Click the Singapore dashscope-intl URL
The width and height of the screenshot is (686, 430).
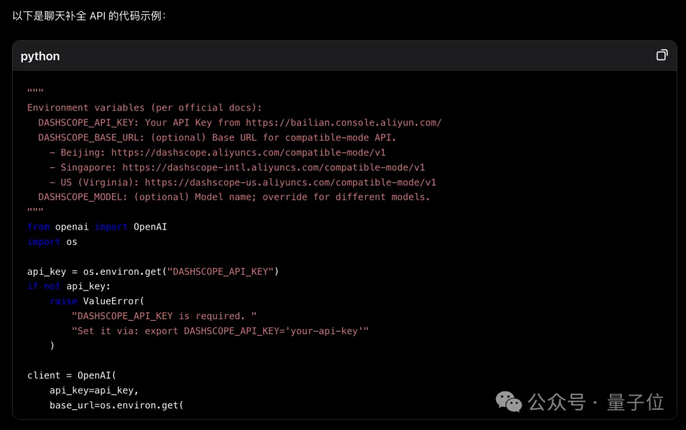273,167
